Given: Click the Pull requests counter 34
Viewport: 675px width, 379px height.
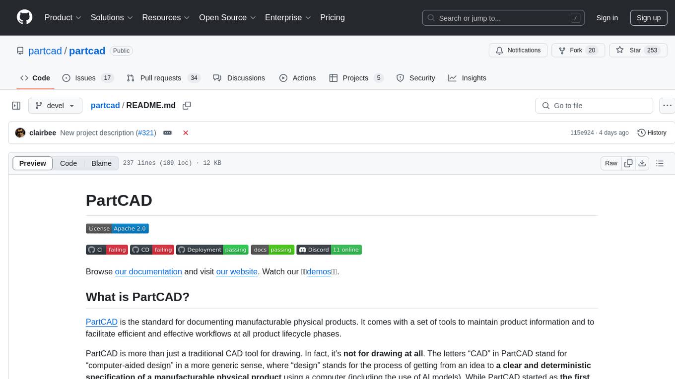Looking at the screenshot, I should [194, 78].
